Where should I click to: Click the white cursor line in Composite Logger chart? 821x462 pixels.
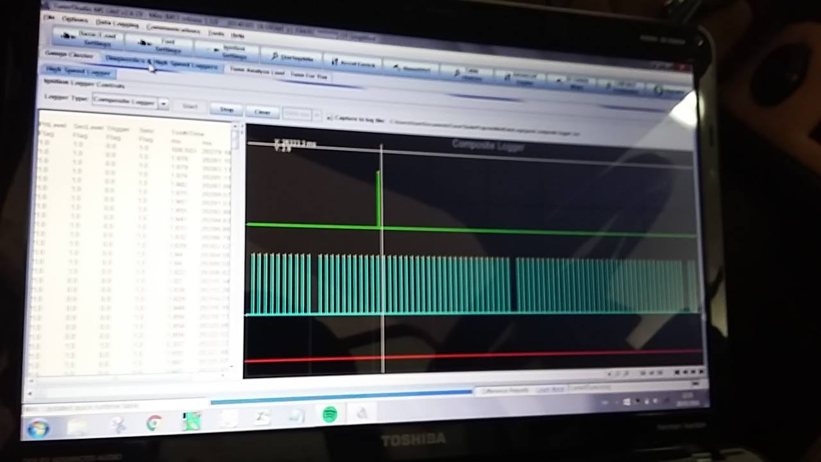pyautogui.click(x=382, y=257)
